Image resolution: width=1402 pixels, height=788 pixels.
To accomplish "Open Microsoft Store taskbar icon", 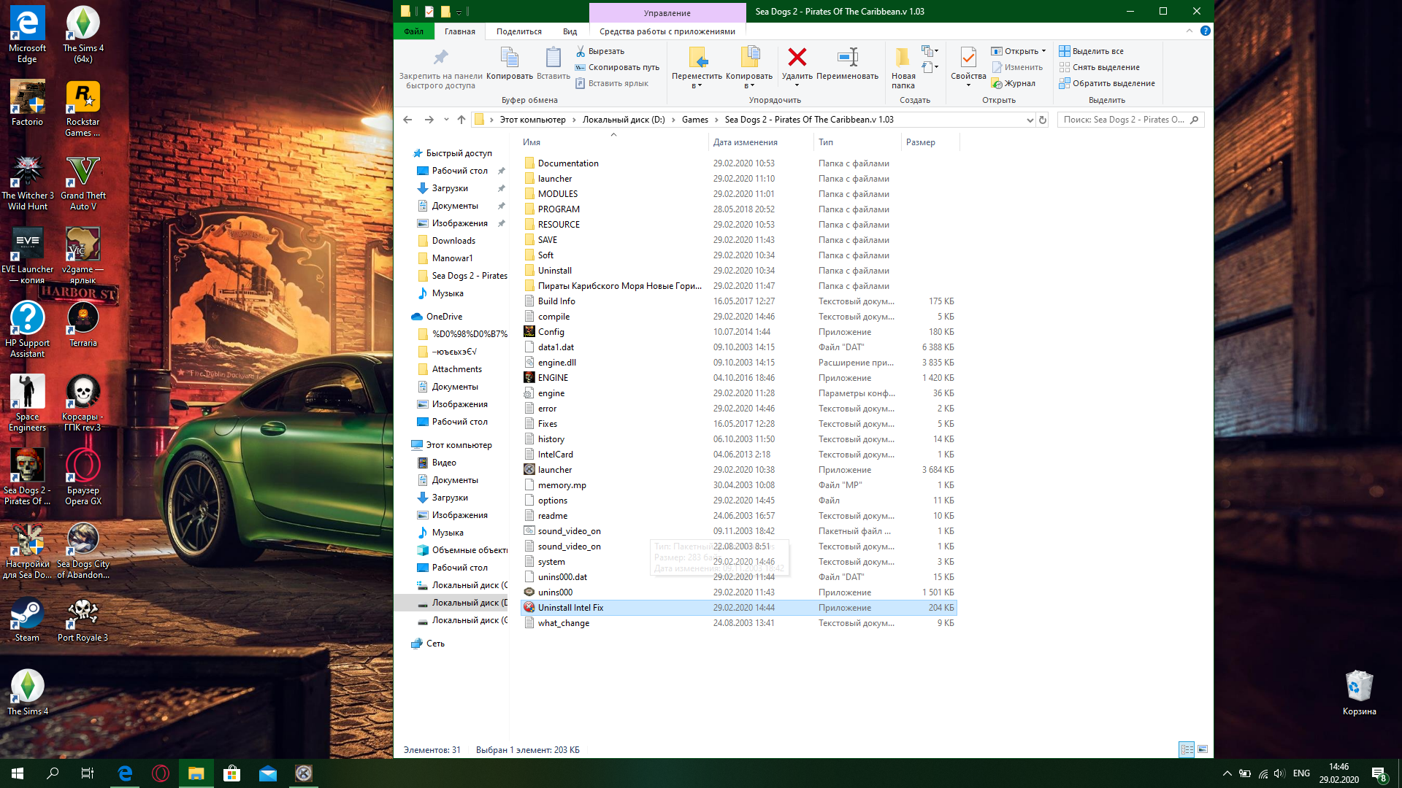I will coord(231,773).
